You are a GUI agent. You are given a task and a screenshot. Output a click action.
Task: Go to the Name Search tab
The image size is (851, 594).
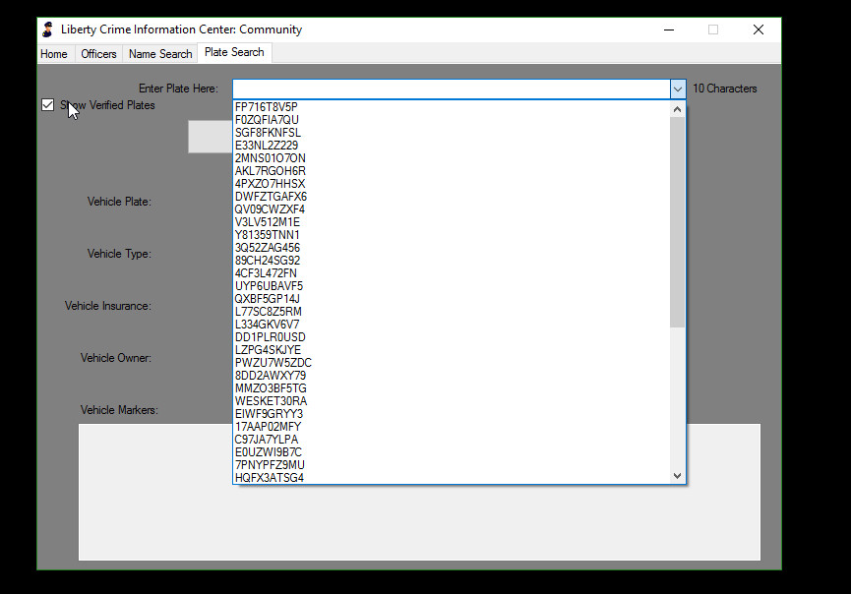[x=160, y=54]
